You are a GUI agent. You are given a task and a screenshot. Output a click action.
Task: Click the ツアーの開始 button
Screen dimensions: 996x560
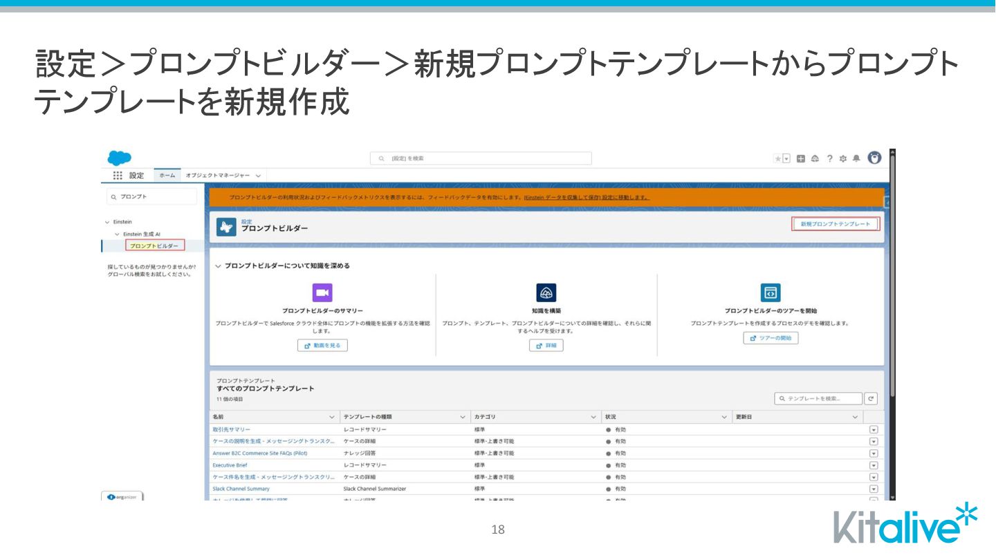tap(771, 338)
